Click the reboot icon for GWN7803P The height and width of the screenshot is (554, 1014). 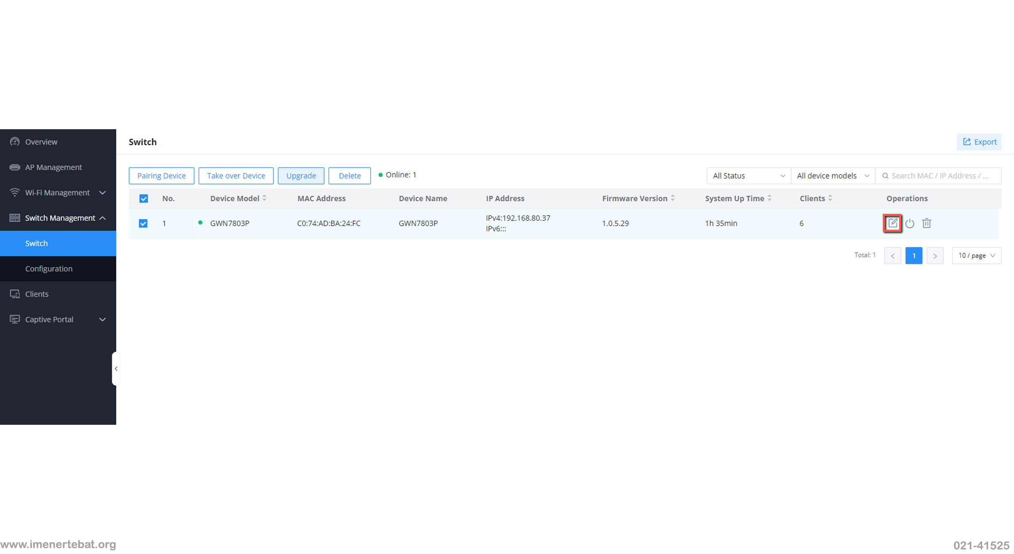[910, 223]
